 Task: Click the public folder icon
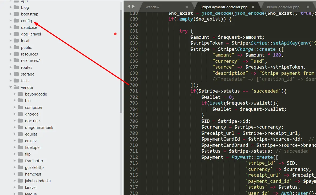pos(16,47)
